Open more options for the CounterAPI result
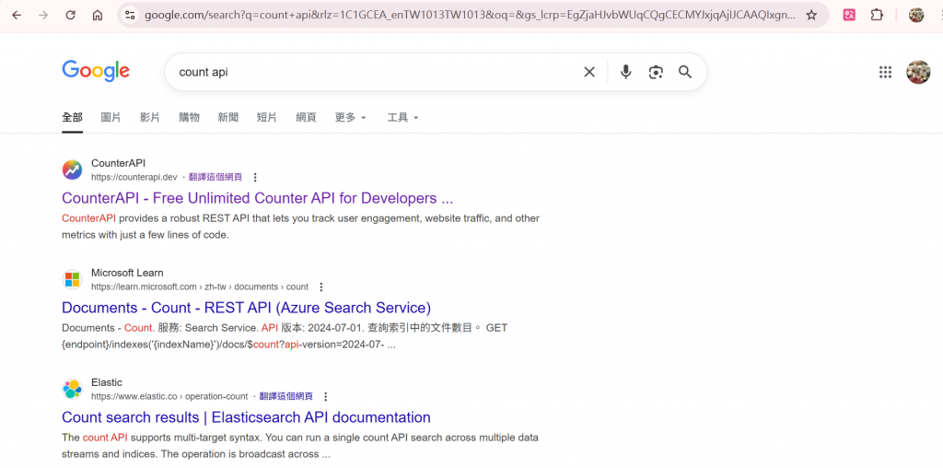Image resolution: width=943 pixels, height=468 pixels. tap(255, 178)
